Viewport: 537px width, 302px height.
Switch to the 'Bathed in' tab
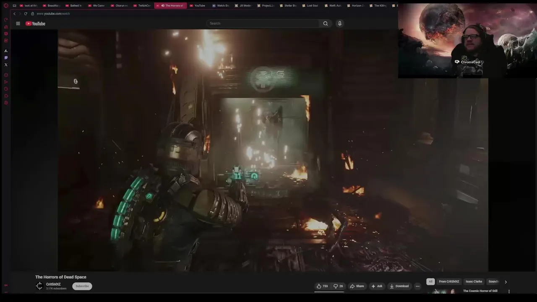[x=74, y=5]
